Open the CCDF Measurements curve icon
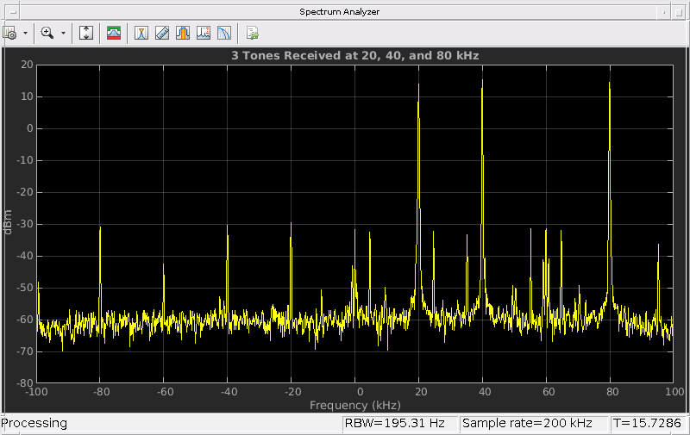The width and height of the screenshot is (690, 435). click(x=224, y=33)
